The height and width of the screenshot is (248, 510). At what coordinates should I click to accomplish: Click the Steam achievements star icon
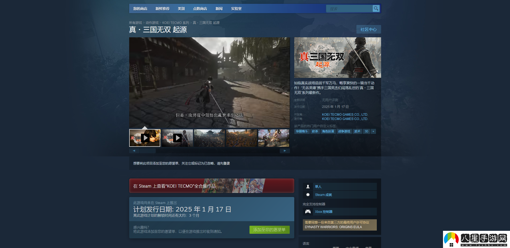(308, 195)
